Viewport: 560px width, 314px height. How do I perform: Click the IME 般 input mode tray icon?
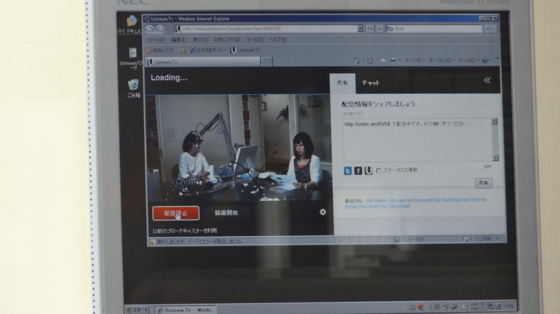click(x=437, y=307)
